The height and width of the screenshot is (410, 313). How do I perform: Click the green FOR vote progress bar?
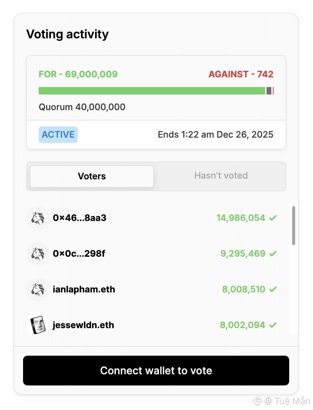coord(152,91)
